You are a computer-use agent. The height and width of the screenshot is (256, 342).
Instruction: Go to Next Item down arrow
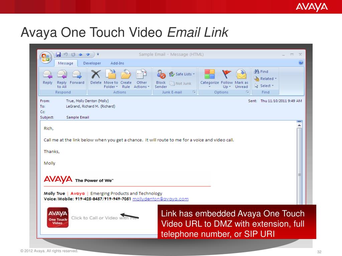(88, 54)
